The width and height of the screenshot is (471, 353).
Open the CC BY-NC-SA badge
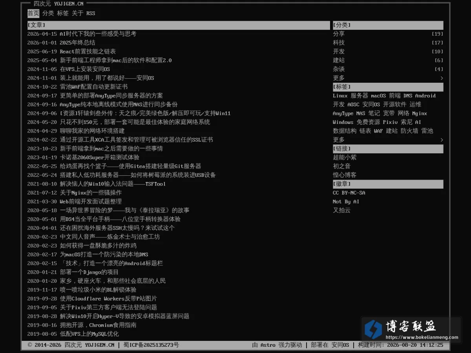[x=349, y=193]
